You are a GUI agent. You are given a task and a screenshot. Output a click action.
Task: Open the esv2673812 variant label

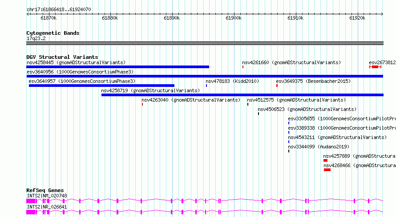(x=382, y=62)
